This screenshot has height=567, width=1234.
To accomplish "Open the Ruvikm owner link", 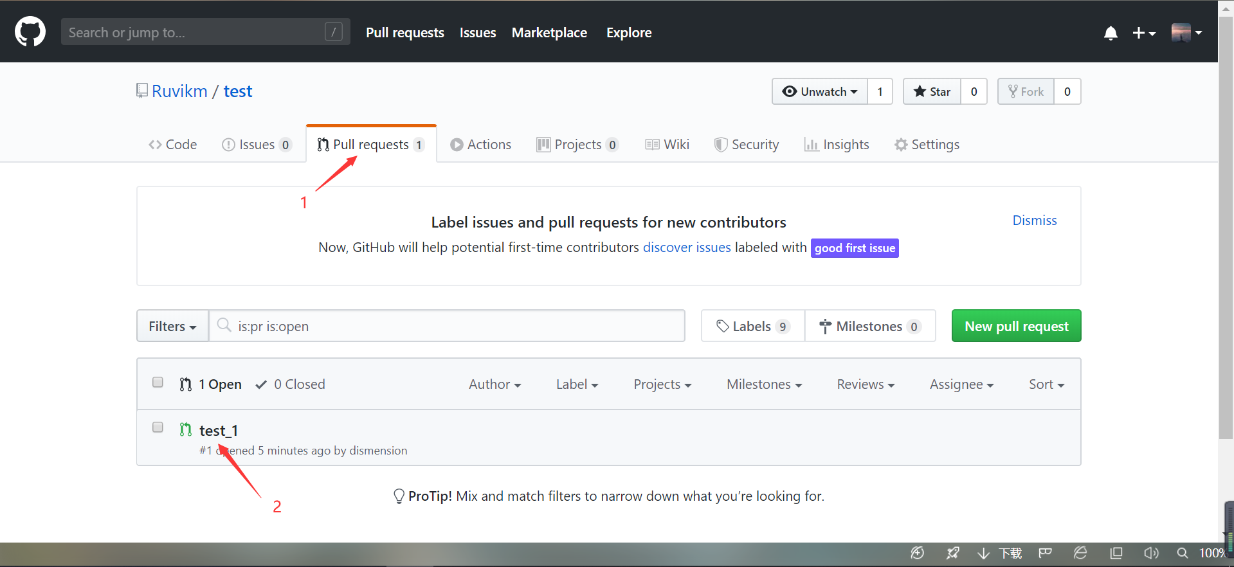I will coord(179,91).
